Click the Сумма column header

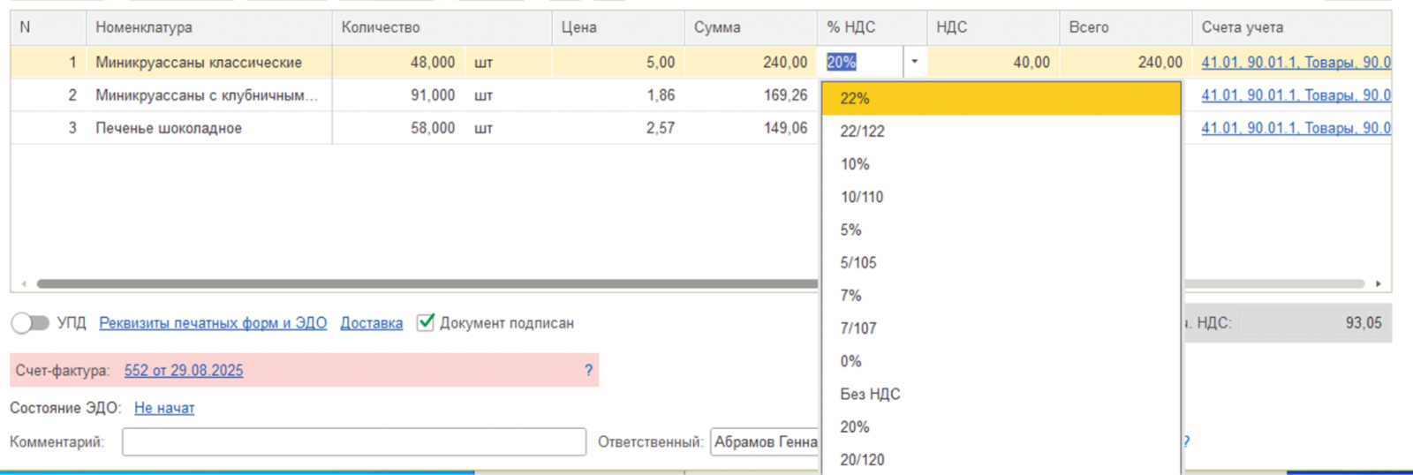click(751, 27)
